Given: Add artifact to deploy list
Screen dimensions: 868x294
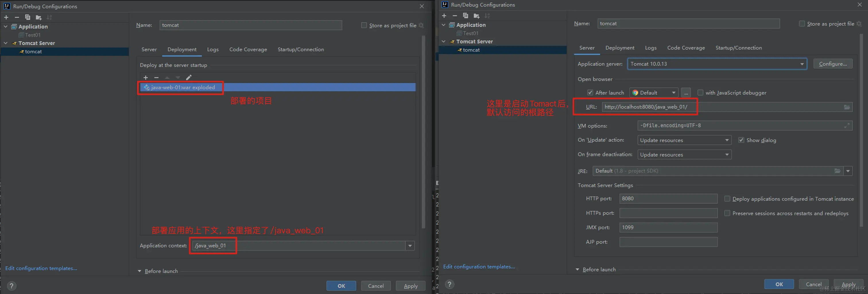Looking at the screenshot, I should pos(146,77).
